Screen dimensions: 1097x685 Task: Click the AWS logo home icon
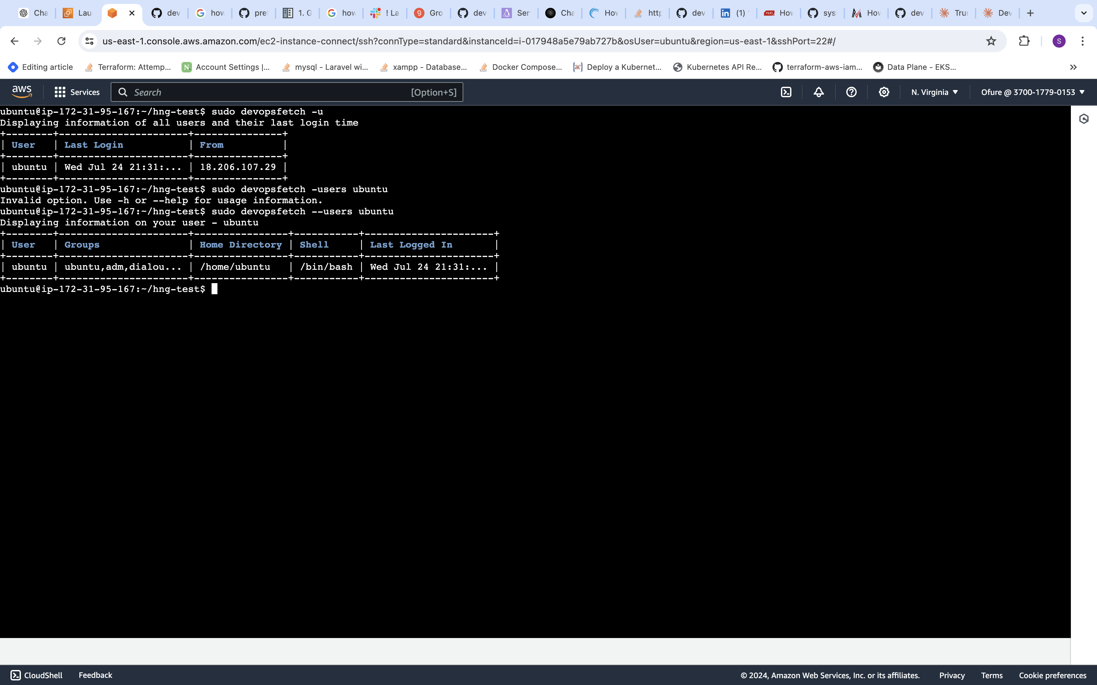click(22, 92)
